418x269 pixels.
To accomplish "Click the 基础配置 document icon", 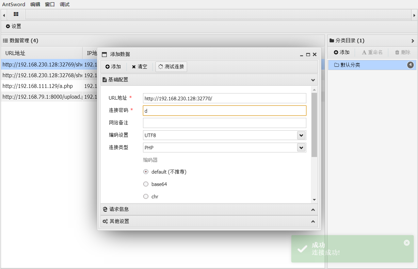I will pyautogui.click(x=104, y=80).
